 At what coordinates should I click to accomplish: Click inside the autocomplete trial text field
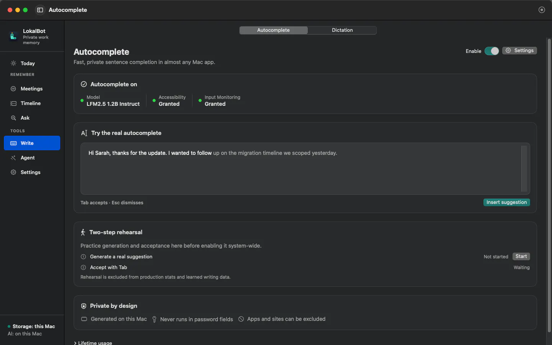pos(301,169)
